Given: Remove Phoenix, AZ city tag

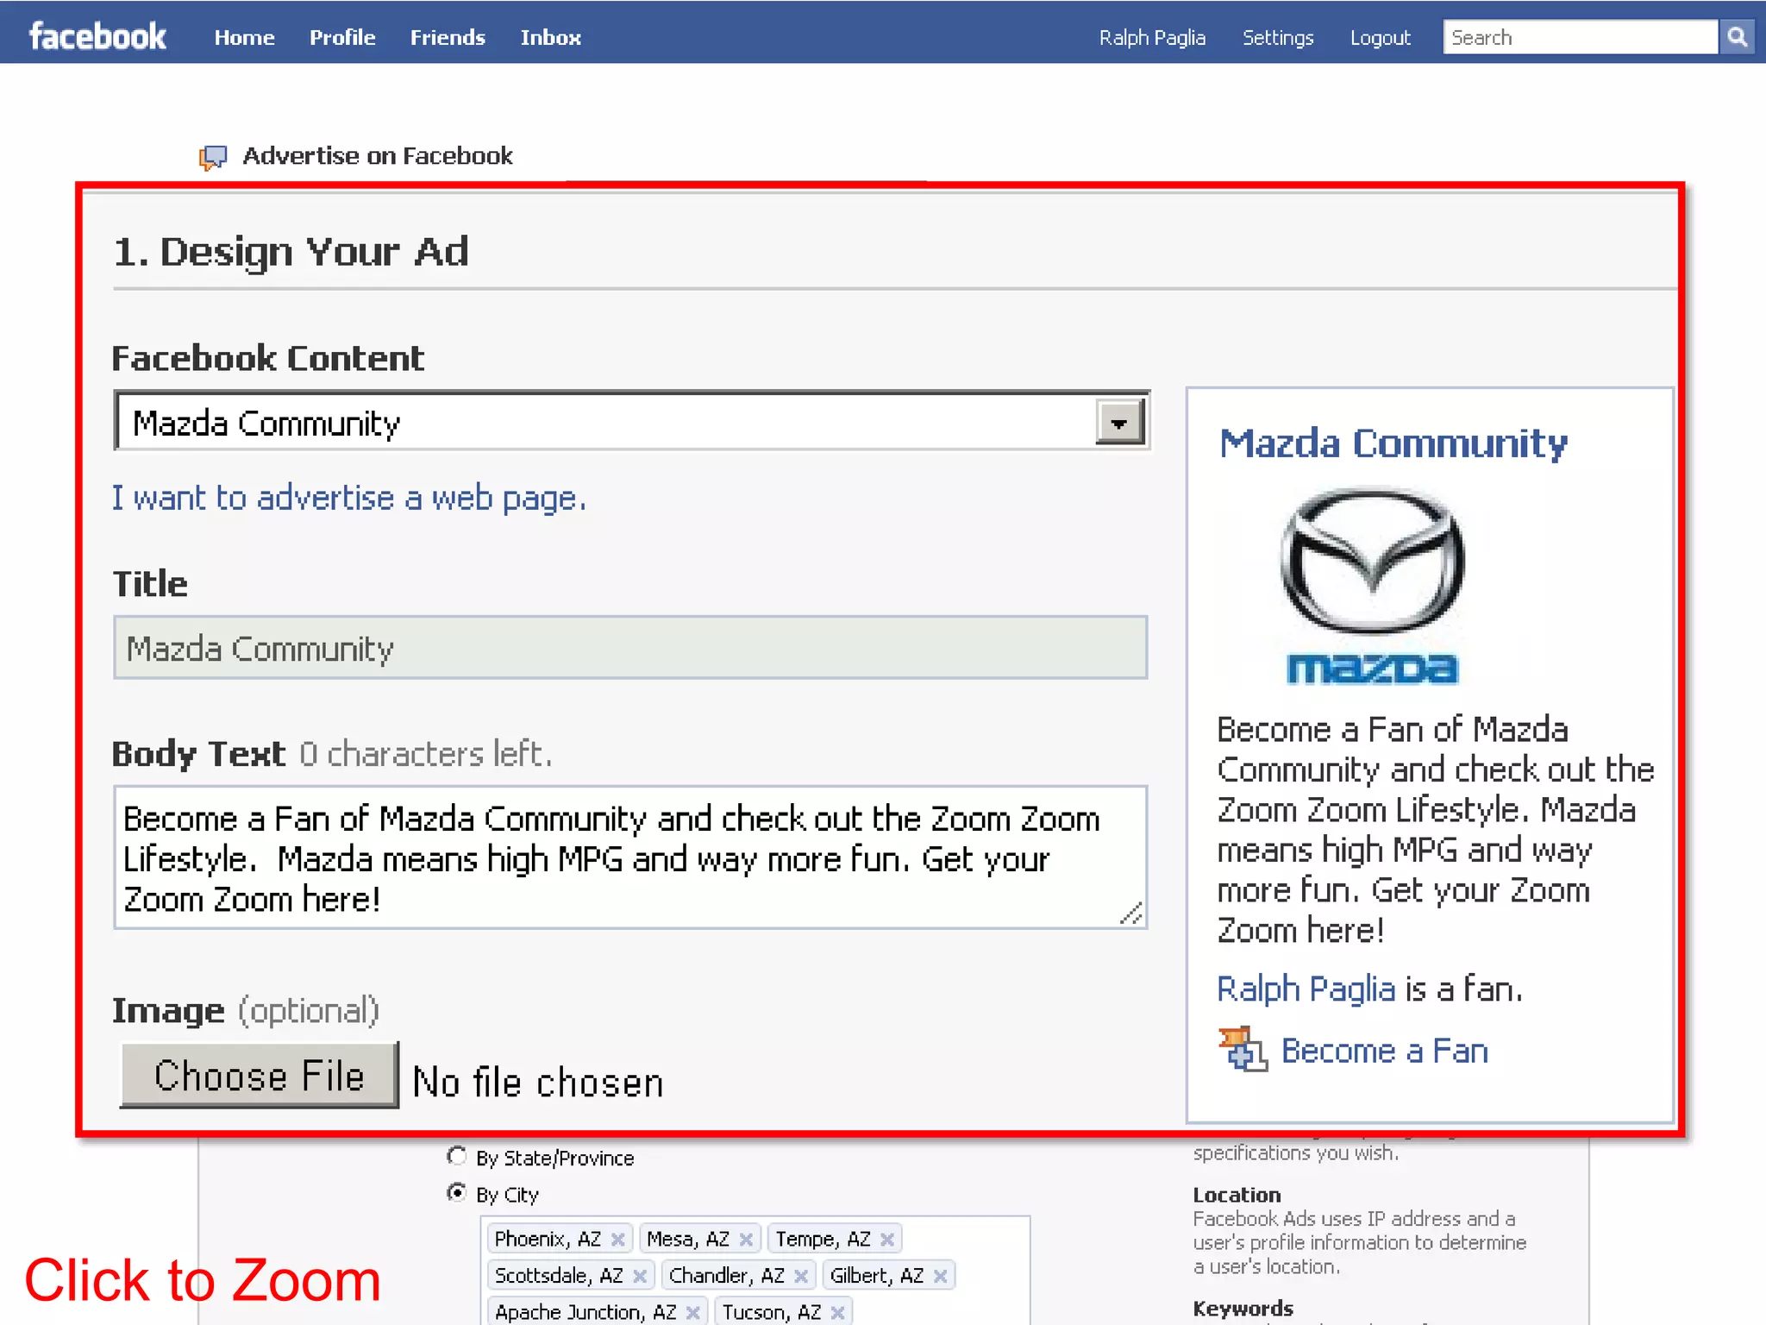Looking at the screenshot, I should 617,1240.
